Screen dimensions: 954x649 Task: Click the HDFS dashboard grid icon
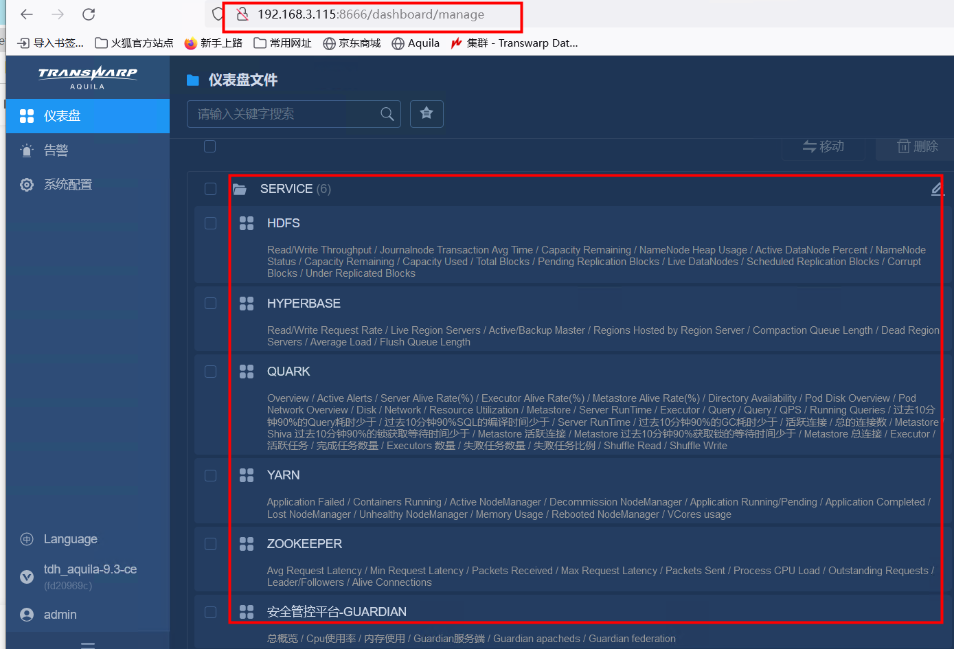[x=247, y=223]
